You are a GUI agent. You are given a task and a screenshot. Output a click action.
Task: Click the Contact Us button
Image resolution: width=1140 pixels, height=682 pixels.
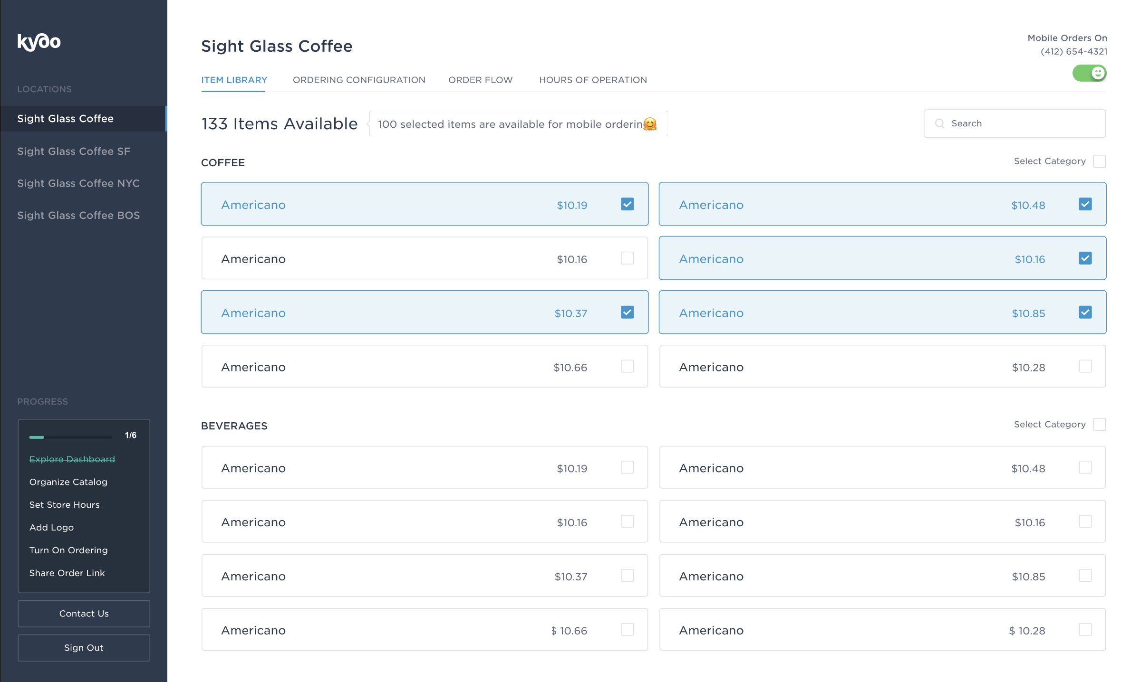84,614
